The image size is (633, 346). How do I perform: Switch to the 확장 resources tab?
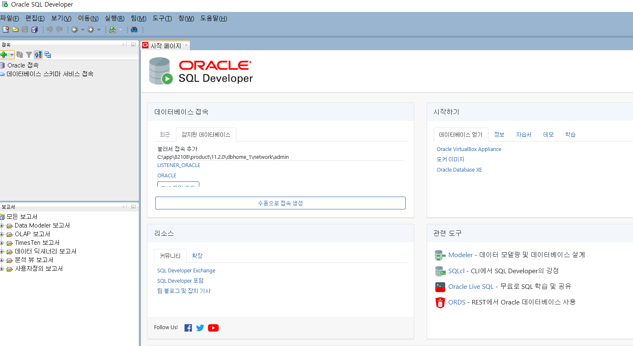point(197,256)
